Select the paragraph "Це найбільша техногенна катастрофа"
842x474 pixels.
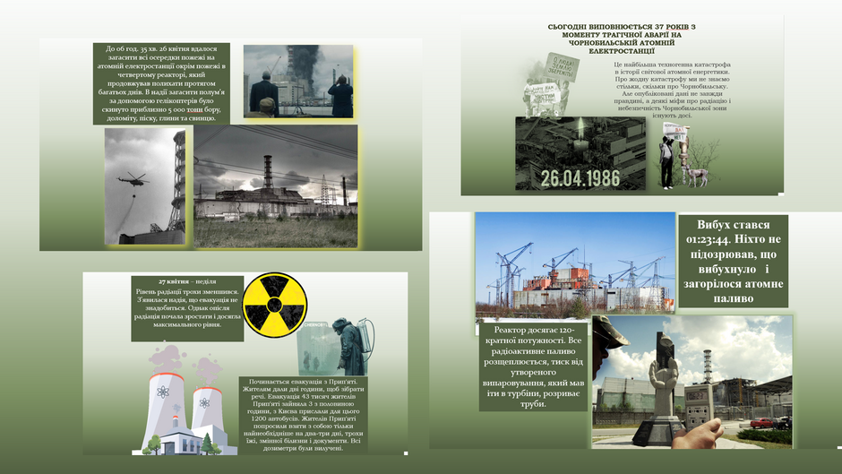click(673, 90)
